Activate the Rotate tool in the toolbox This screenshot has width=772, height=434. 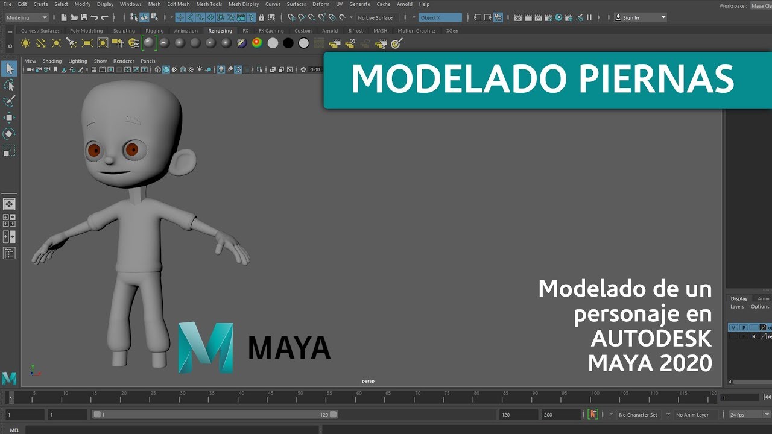click(9, 133)
